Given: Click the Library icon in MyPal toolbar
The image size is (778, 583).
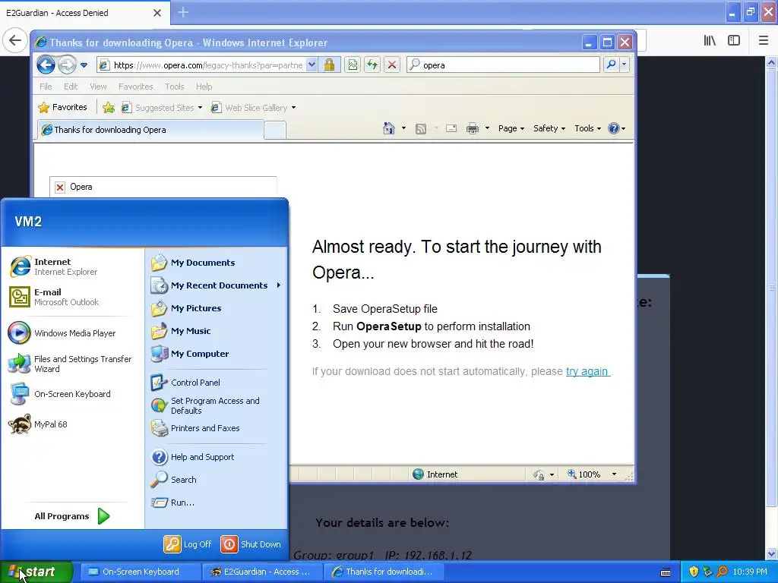Looking at the screenshot, I should 710,41.
